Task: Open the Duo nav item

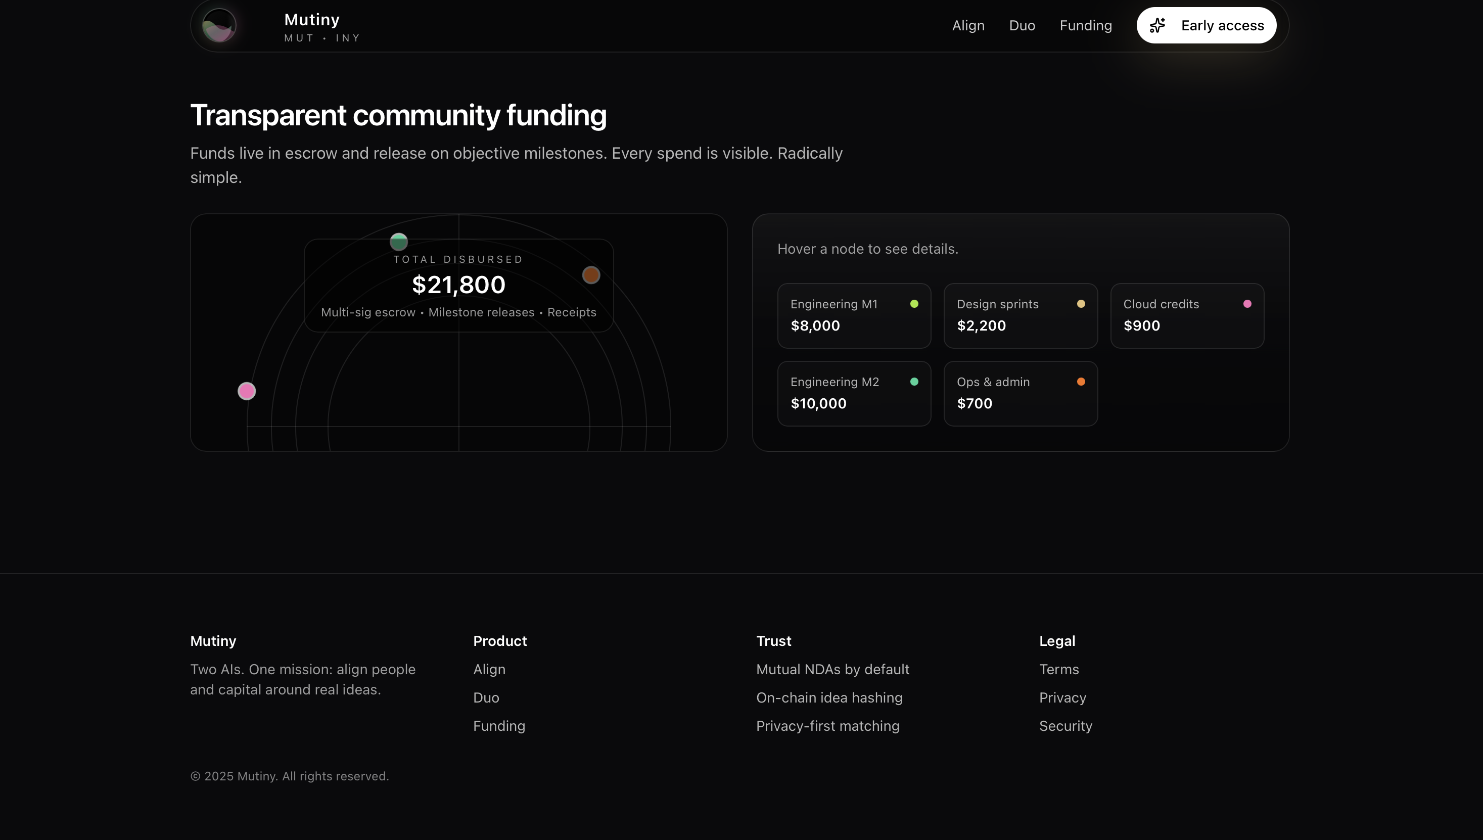Action: [x=1022, y=25]
